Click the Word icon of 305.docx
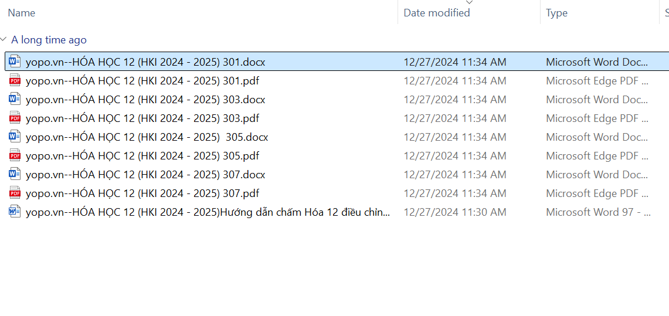Viewport: 669px width, 316px height. tap(15, 137)
